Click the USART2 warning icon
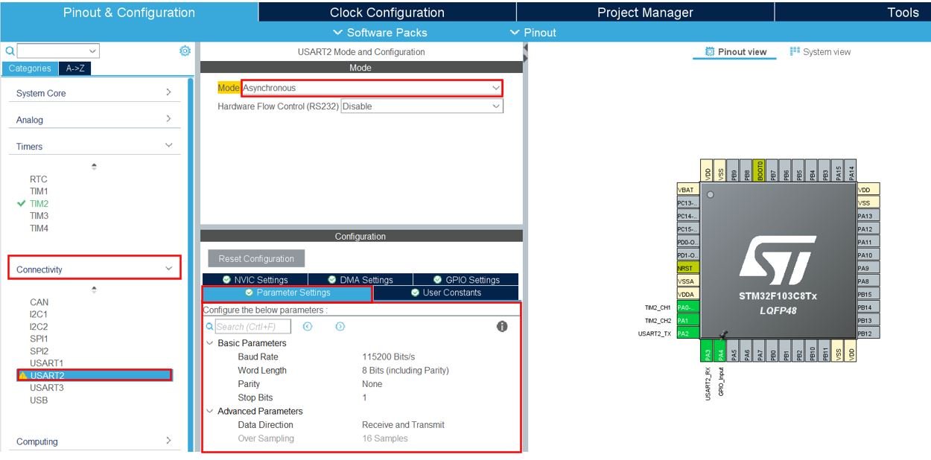Image resolution: width=931 pixels, height=460 pixels. tap(23, 375)
